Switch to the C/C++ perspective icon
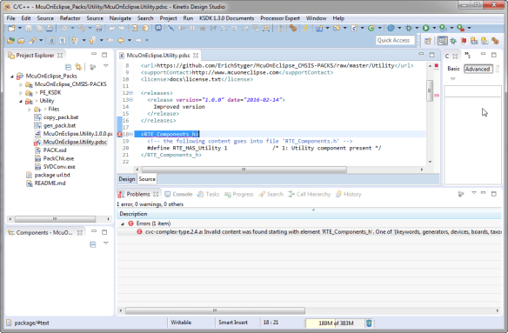Image resolution: width=508 pixels, height=333 pixels. [442, 41]
